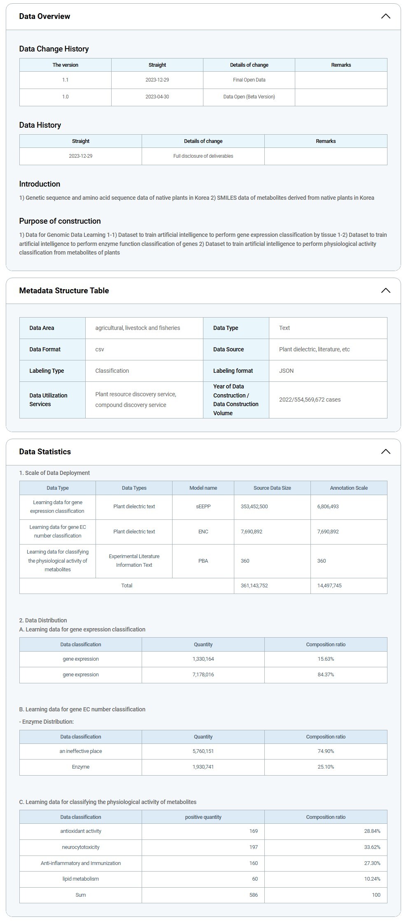Click total source data size 361,143,752
406x921 pixels.
point(254,586)
